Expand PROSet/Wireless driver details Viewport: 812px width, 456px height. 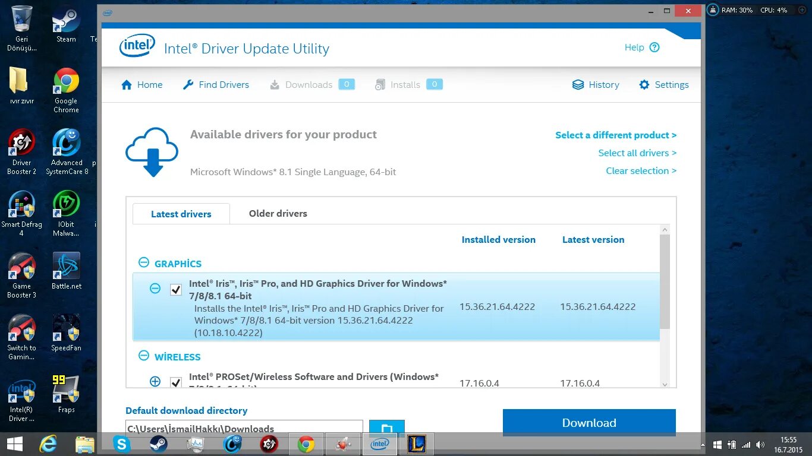[x=155, y=381]
